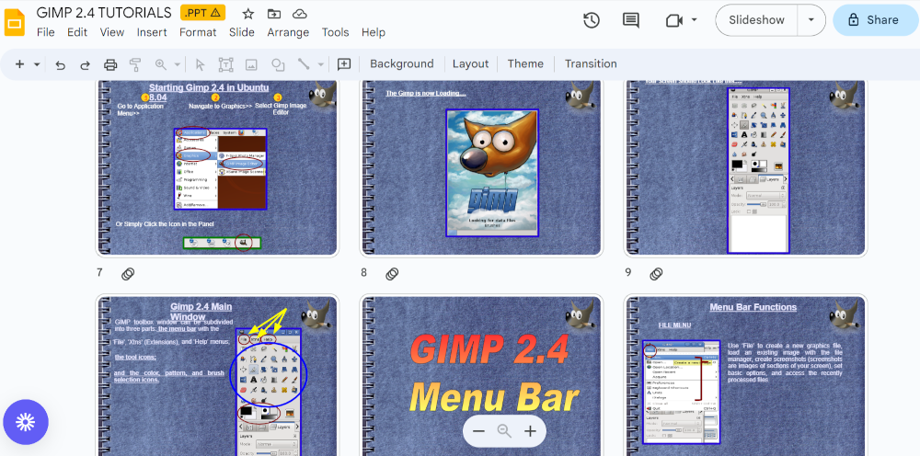Open the View menu

[x=111, y=32]
